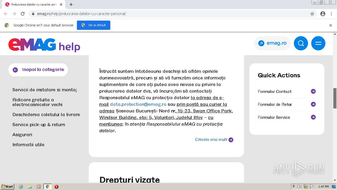Screen dimensions: 337x190
Task: Dismiss the default browser notification bar
Action: (x=331, y=25)
